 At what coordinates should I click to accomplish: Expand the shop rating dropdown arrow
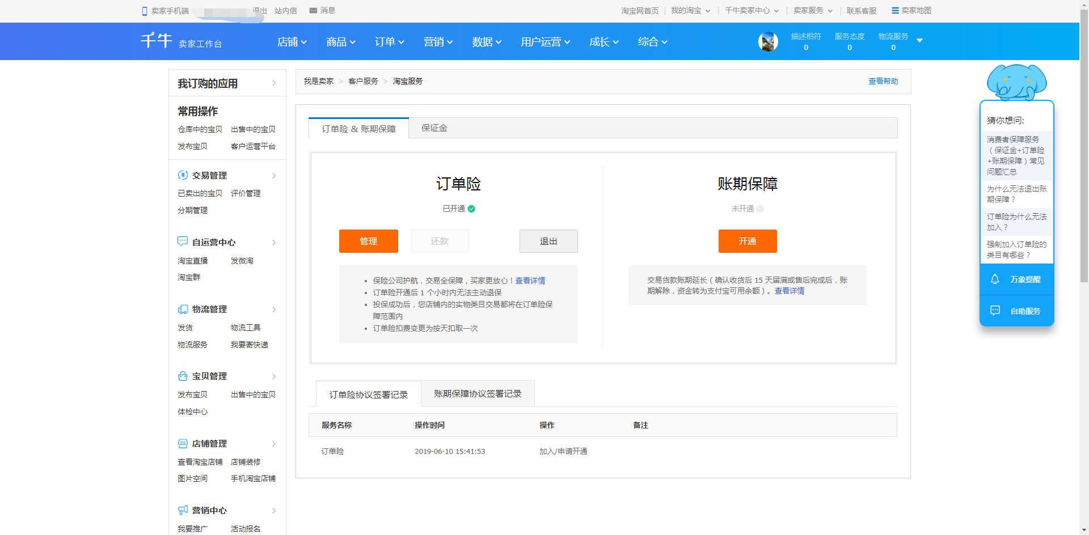919,40
